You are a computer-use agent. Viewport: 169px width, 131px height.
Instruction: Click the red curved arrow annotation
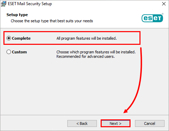pos(137,80)
